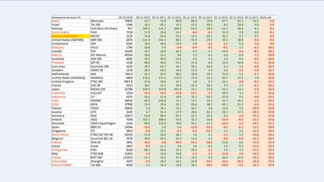Select the ASX 200 index cell
This screenshot has height=182, width=324.
click(104, 59)
